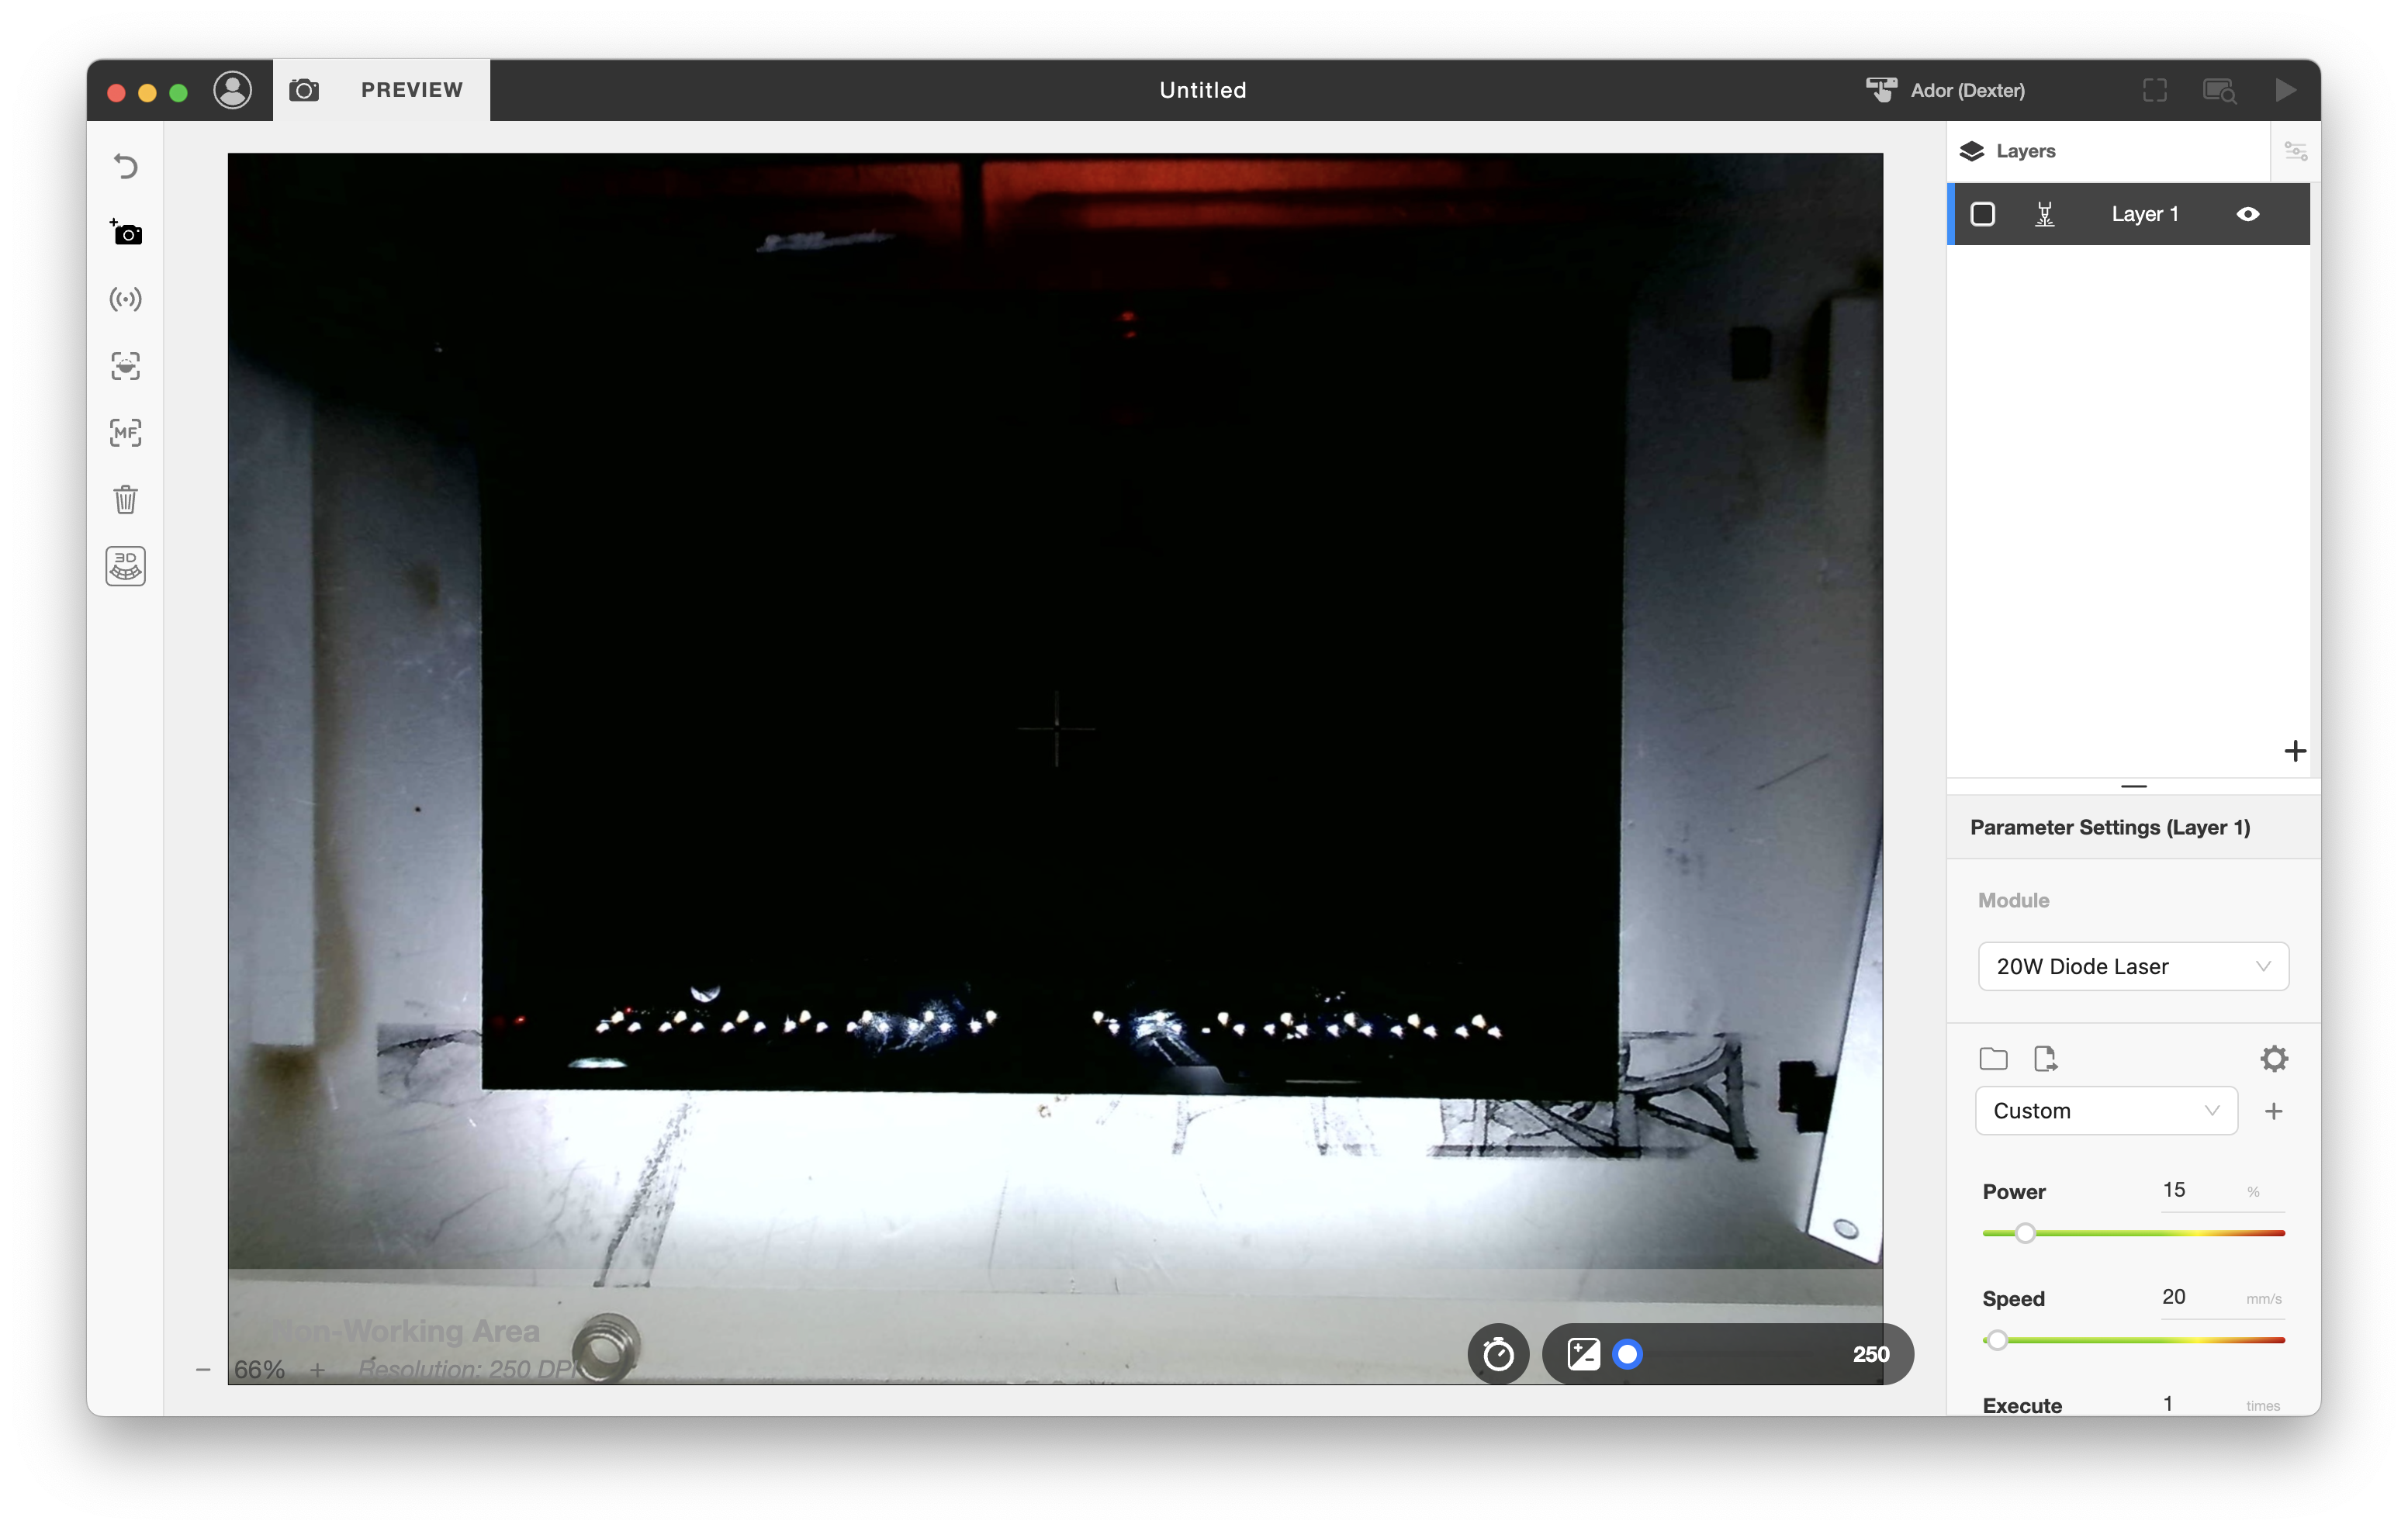This screenshot has height=1531, width=2408.
Task: Select the Layer 1 row
Action: click(2129, 214)
